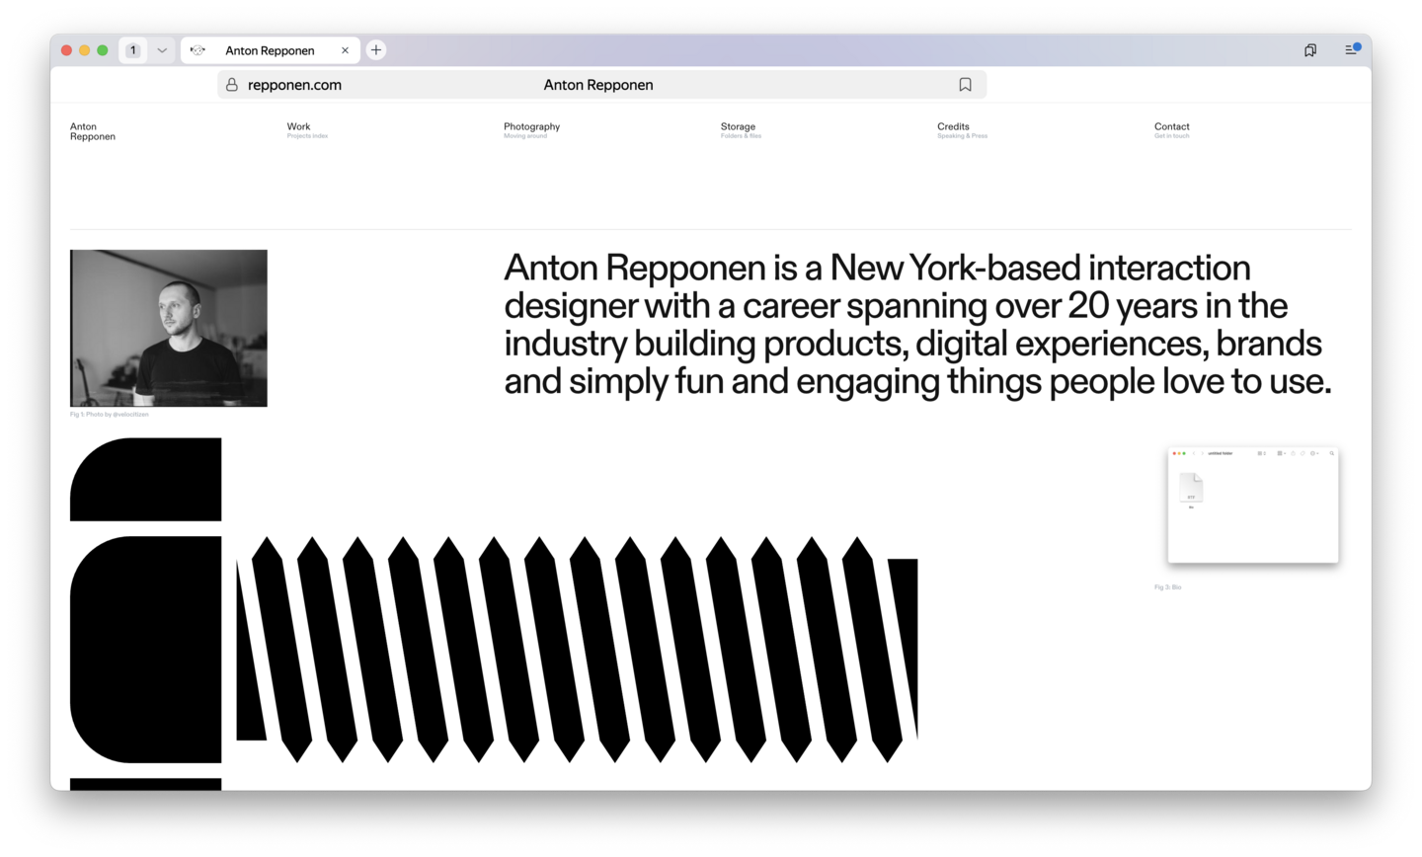Viewport: 1422px width, 857px height.
Task: Click the black-and-white portrait photo
Action: 169,328
